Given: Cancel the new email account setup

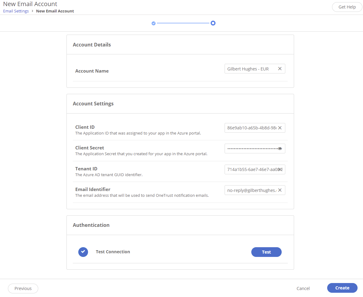Looking at the screenshot, I should (x=303, y=288).
